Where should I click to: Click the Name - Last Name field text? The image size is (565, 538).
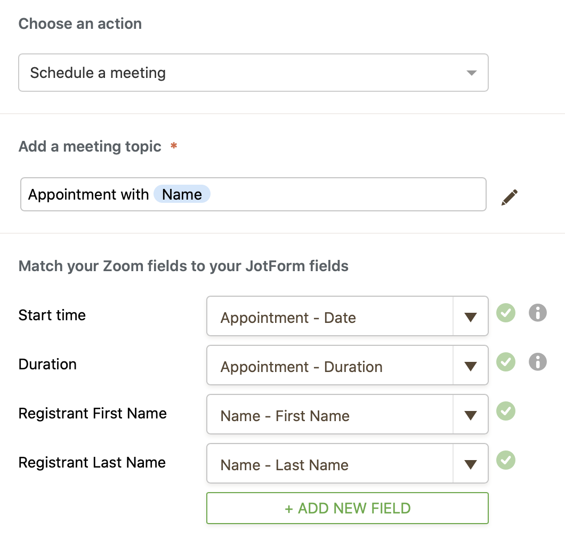point(284,465)
